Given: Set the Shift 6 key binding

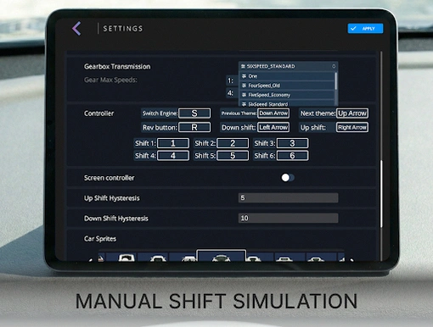Looking at the screenshot, I should click(x=292, y=156).
